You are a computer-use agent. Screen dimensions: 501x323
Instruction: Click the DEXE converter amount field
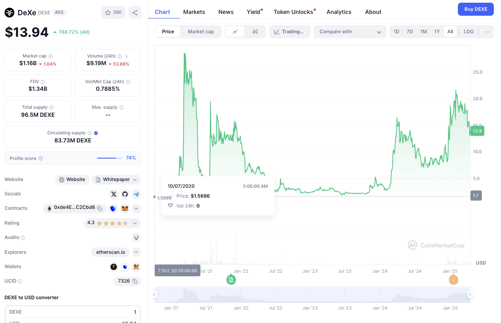[x=72, y=312]
